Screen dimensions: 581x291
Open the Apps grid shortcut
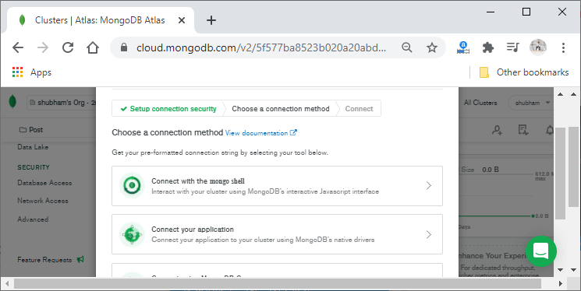[x=32, y=72]
